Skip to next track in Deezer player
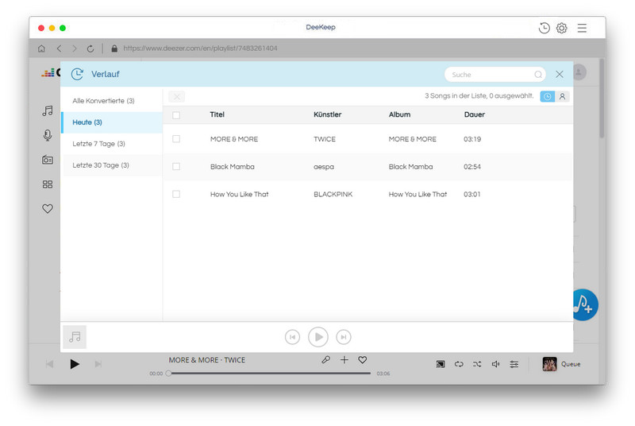 pos(98,364)
